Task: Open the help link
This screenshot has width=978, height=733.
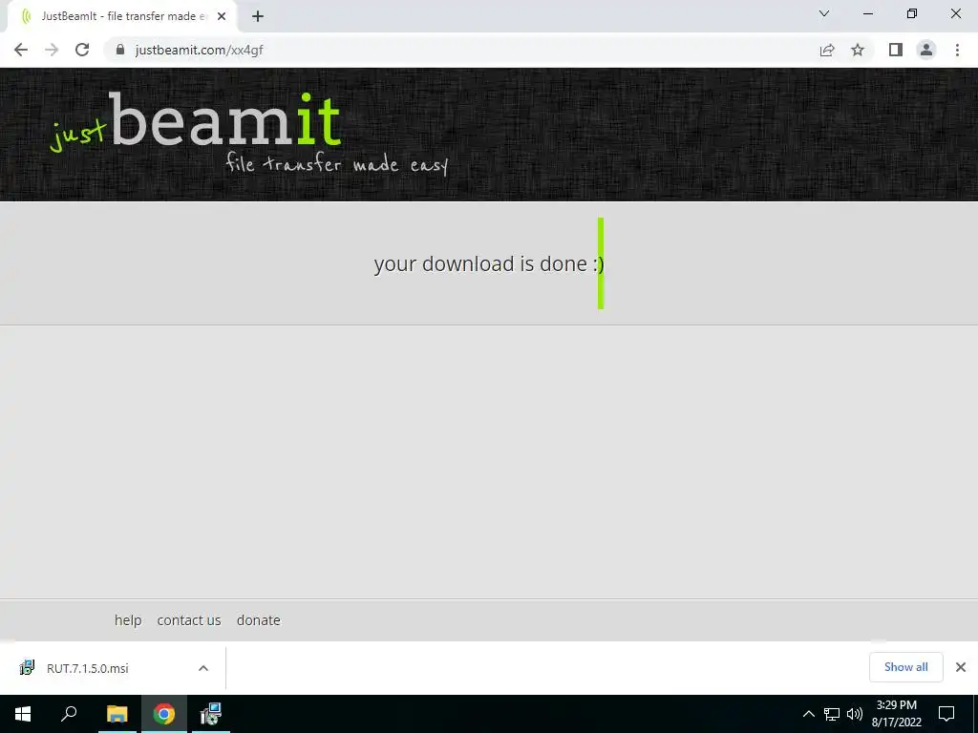Action: tap(128, 620)
